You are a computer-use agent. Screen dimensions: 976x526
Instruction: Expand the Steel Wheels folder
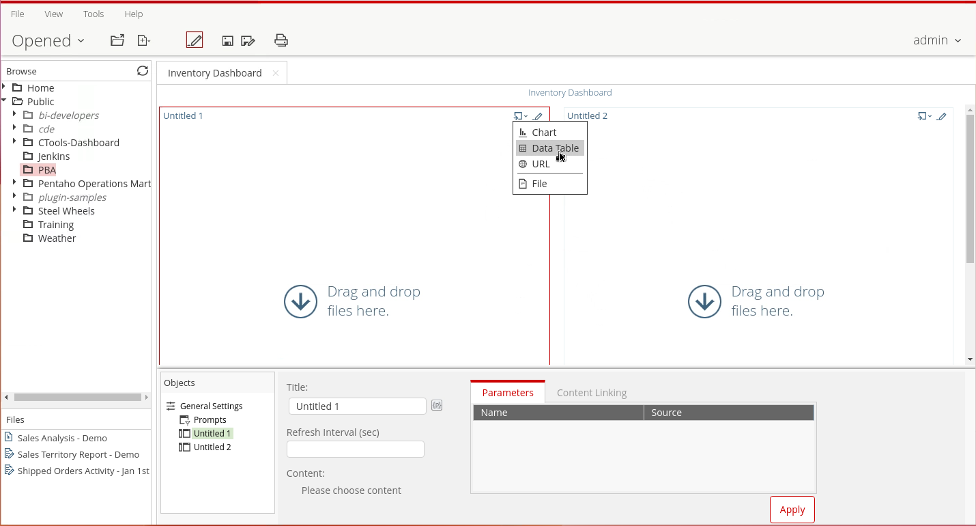(14, 210)
